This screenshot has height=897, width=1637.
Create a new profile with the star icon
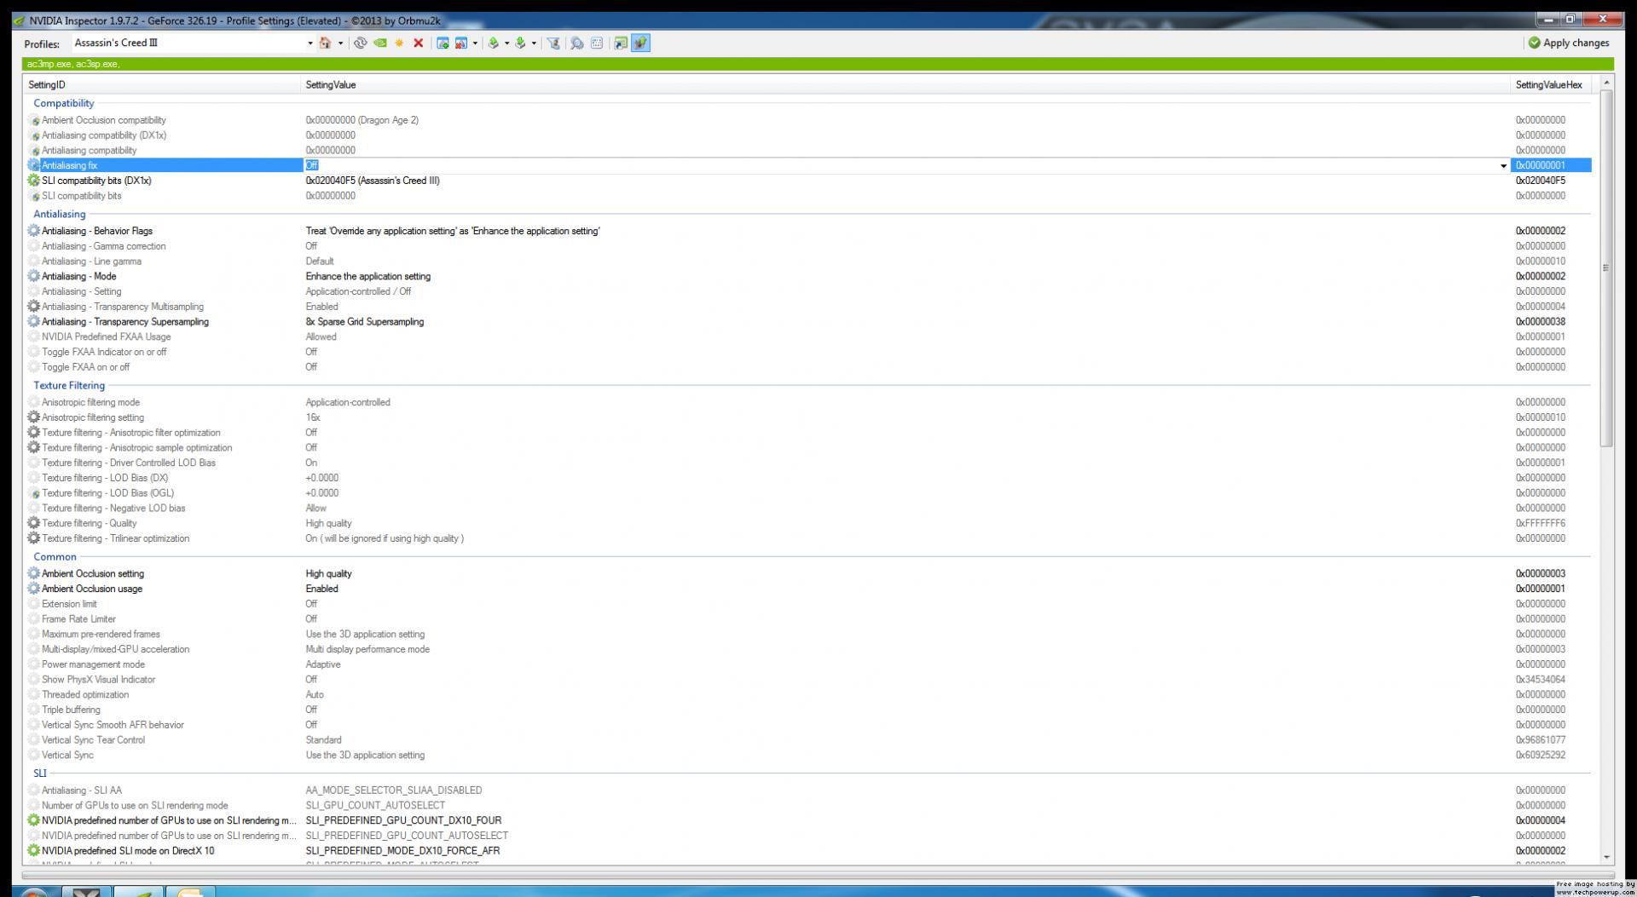coord(399,43)
